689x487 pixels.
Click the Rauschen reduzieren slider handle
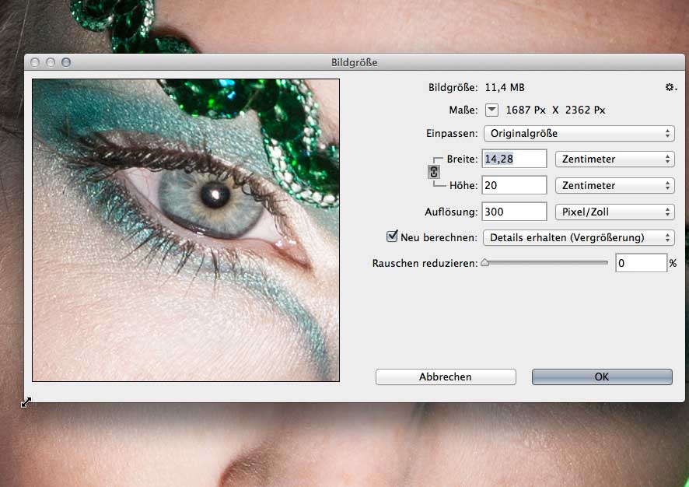click(484, 263)
